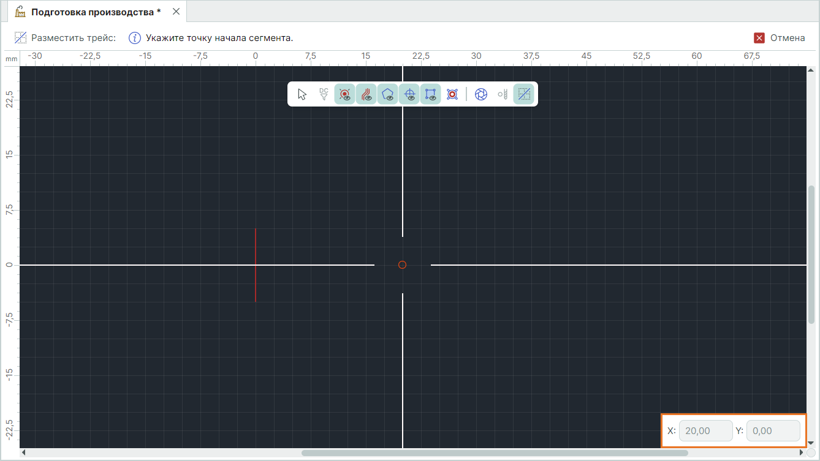Click the red X cancel icon
Screen dimensions: 820x461
(x=759, y=38)
